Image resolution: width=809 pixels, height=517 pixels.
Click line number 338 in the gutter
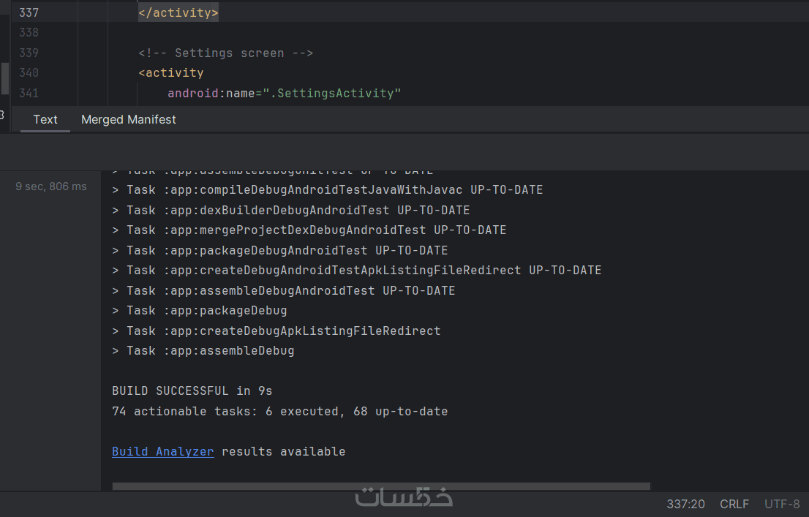click(x=29, y=33)
